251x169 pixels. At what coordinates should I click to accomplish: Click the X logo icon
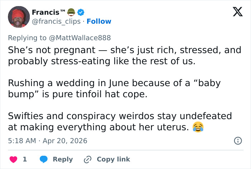(235, 13)
